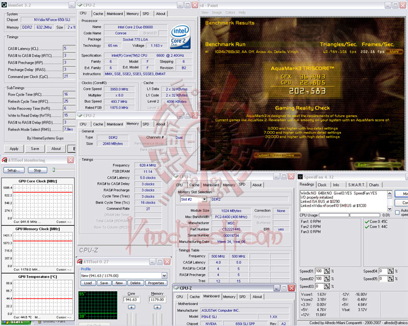Open the Refresh Cycle Time (tRFC) combo in MemSet

(69, 101)
